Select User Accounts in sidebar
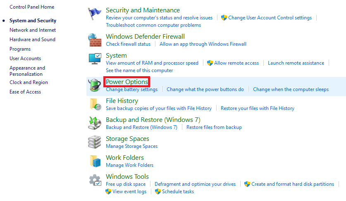This screenshot has height=201, width=346. click(x=25, y=58)
